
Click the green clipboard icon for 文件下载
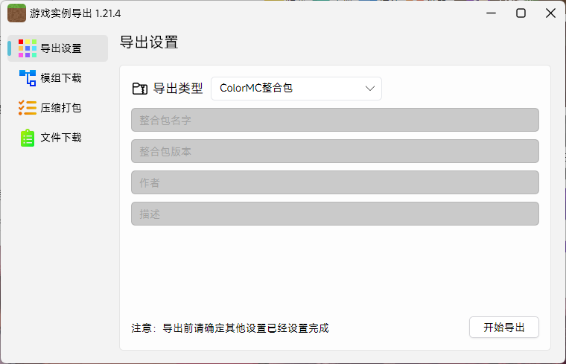pyautogui.click(x=28, y=138)
